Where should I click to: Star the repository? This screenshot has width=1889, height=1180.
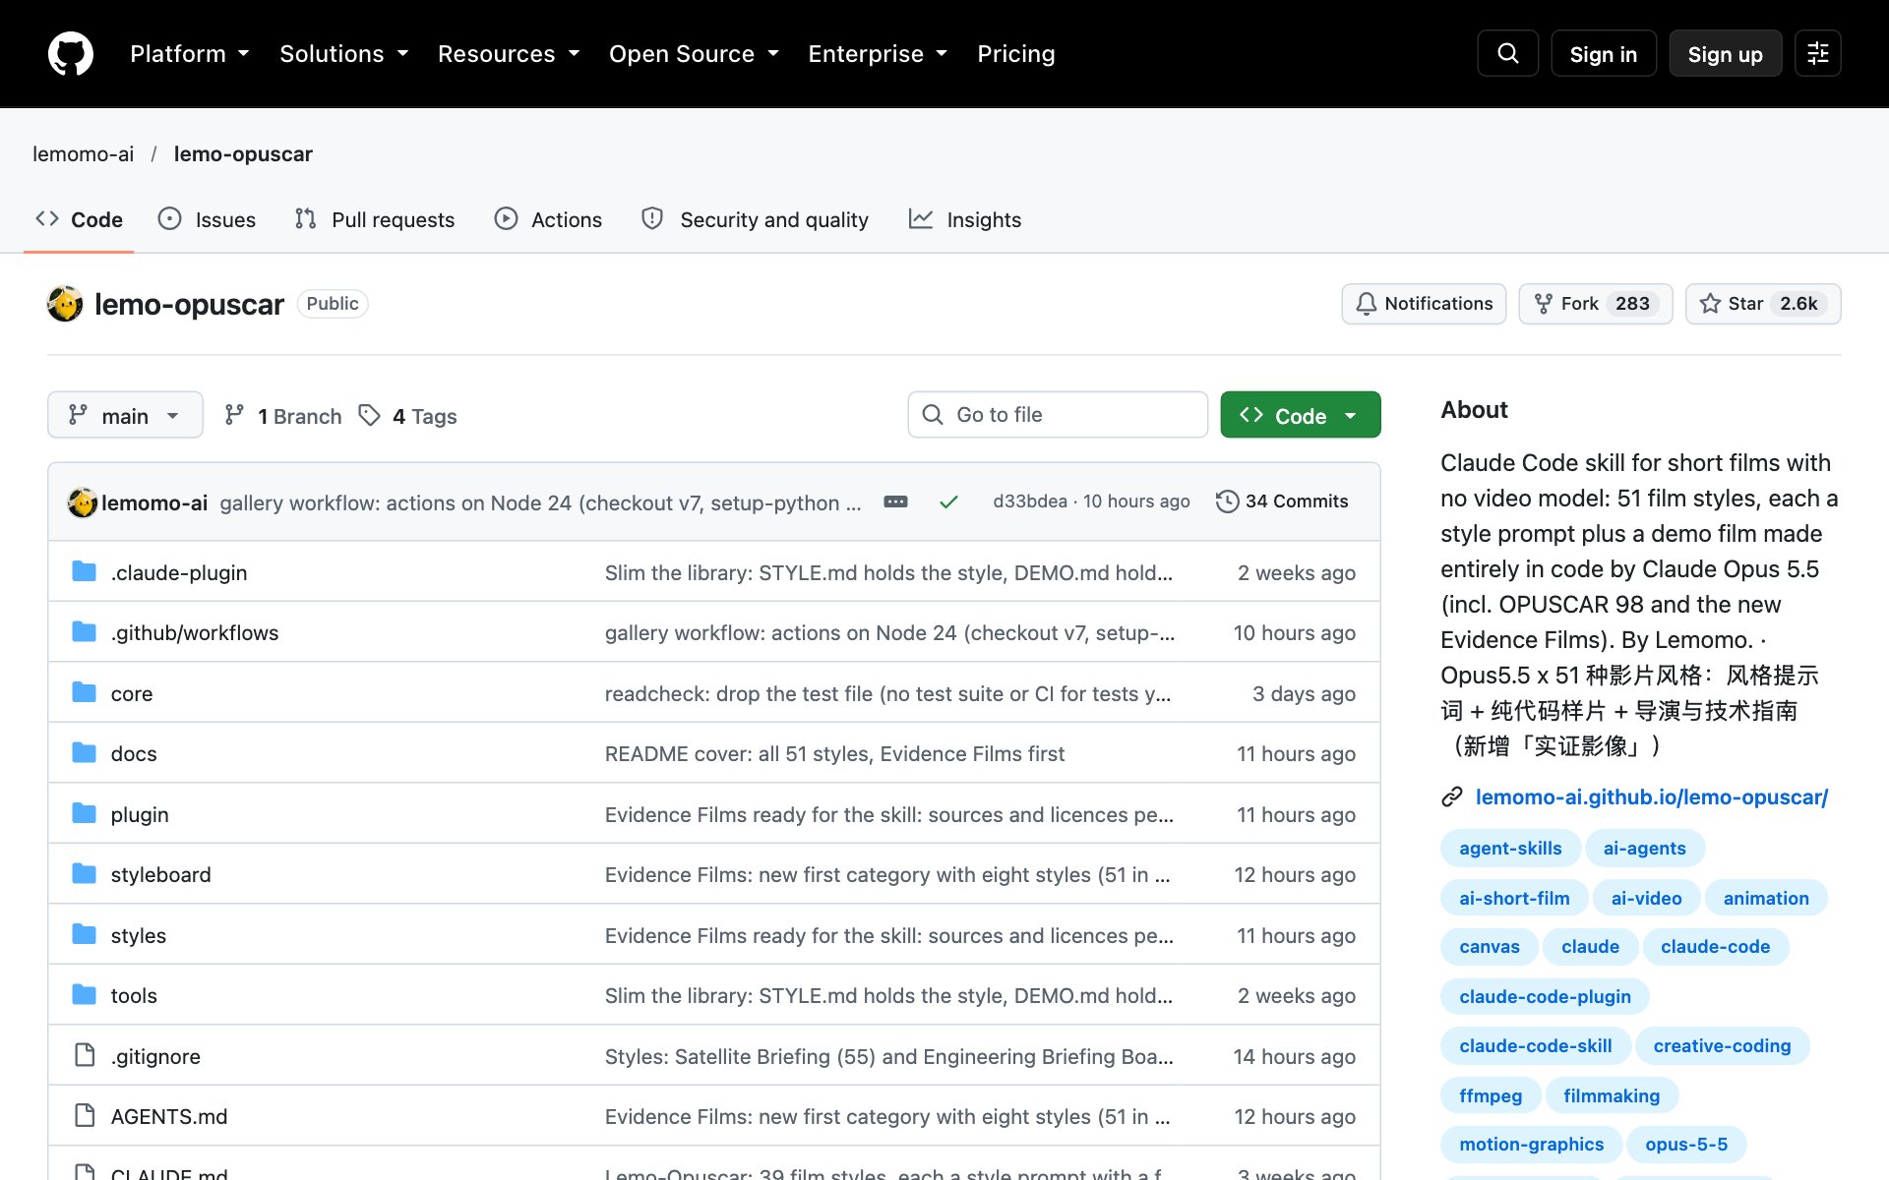pyautogui.click(x=1763, y=304)
